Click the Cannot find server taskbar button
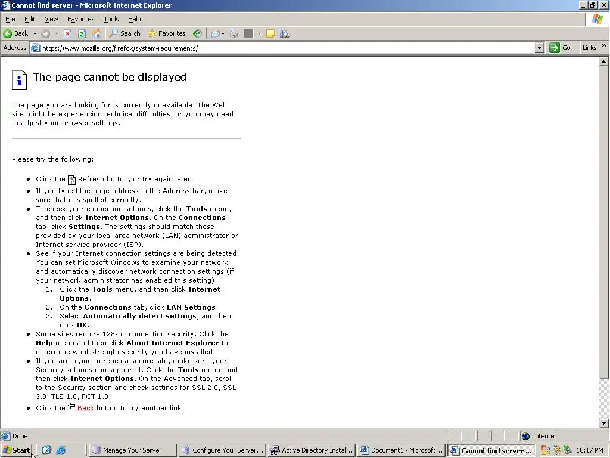The width and height of the screenshot is (610, 458). (x=491, y=451)
